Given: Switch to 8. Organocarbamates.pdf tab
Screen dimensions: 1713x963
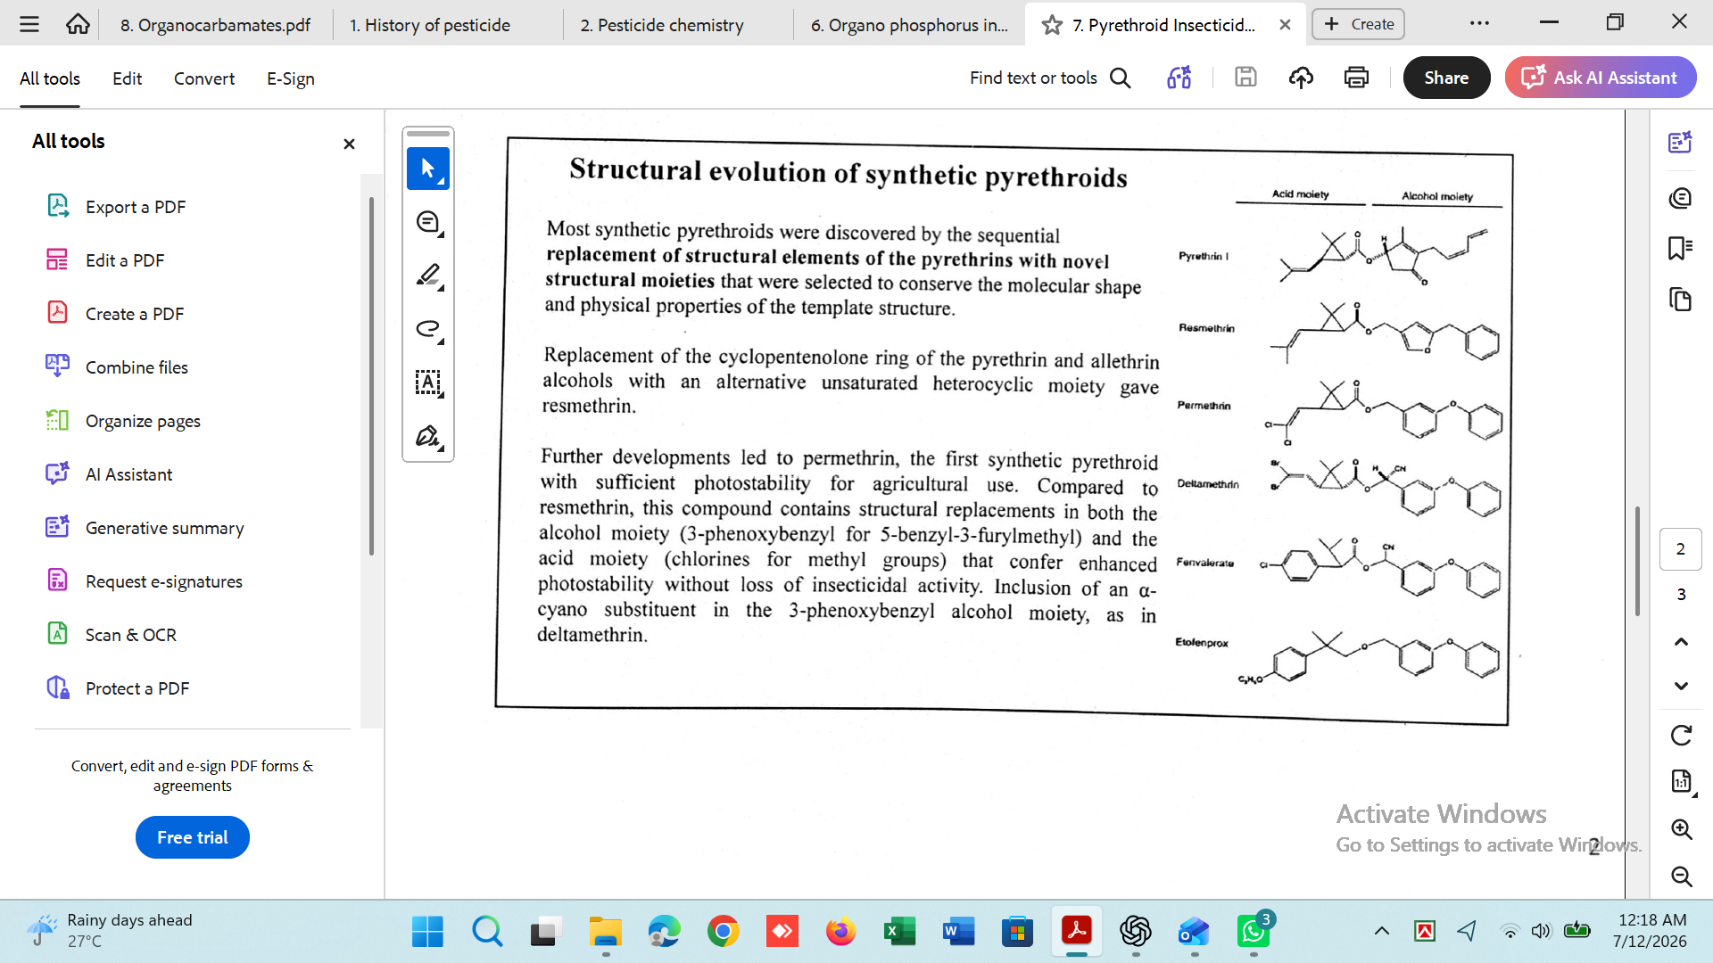Looking at the screenshot, I should [x=215, y=25].
